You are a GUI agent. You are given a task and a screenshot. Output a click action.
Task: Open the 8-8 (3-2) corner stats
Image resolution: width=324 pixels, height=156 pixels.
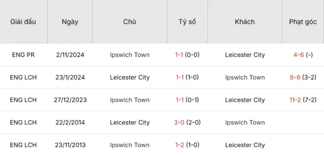click(303, 78)
